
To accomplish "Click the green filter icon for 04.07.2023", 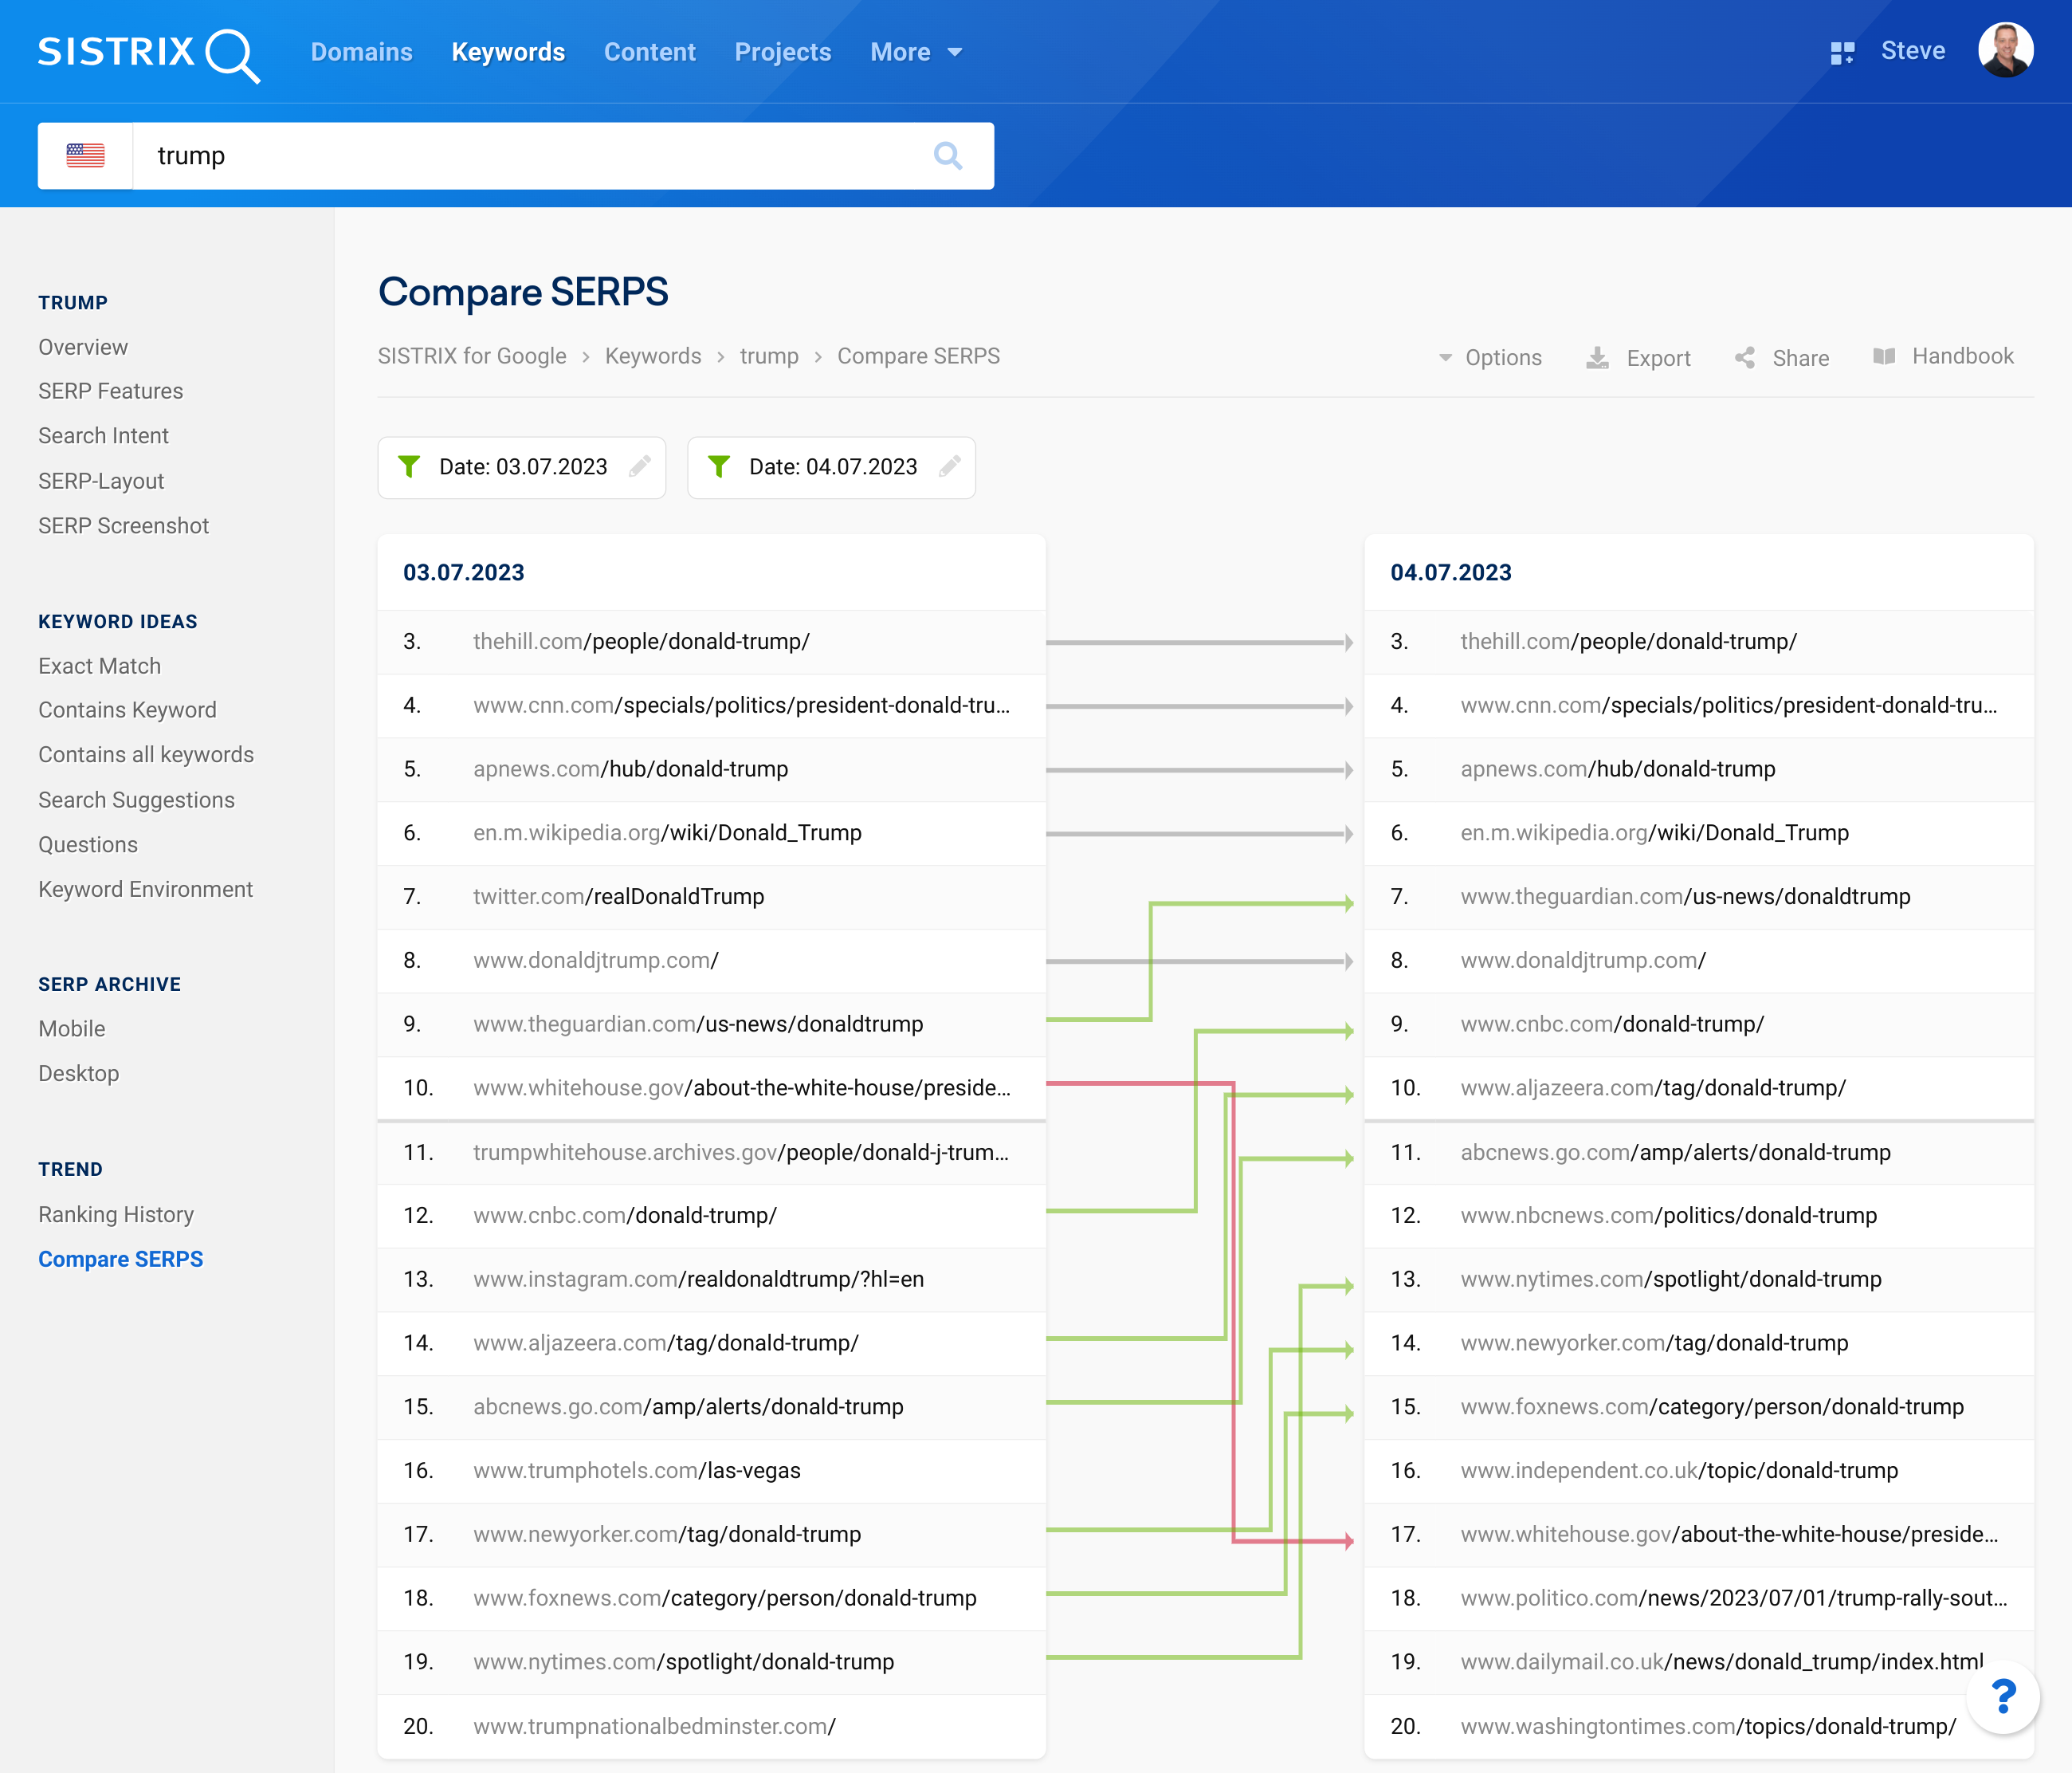I will click(720, 466).
